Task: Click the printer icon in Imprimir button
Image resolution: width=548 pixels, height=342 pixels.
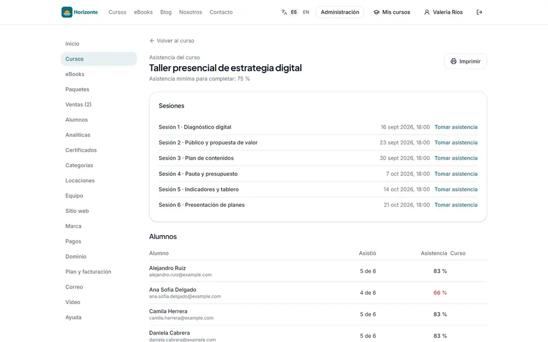Action: coord(453,61)
